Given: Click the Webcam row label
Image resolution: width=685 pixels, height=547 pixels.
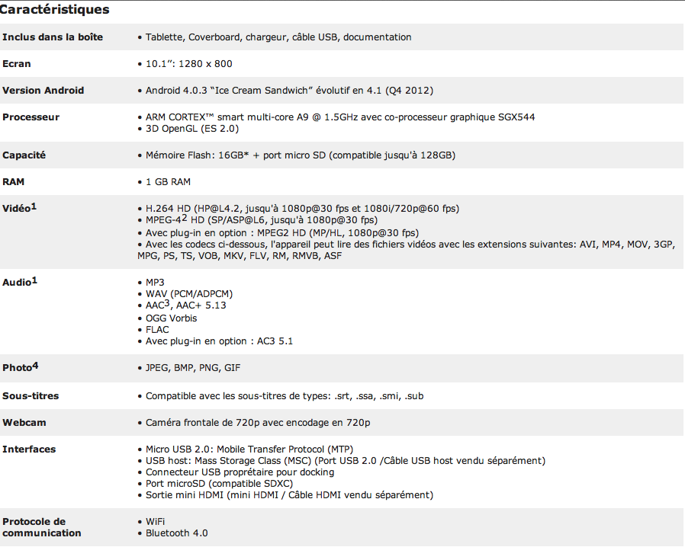Looking at the screenshot, I should click(x=23, y=423).
